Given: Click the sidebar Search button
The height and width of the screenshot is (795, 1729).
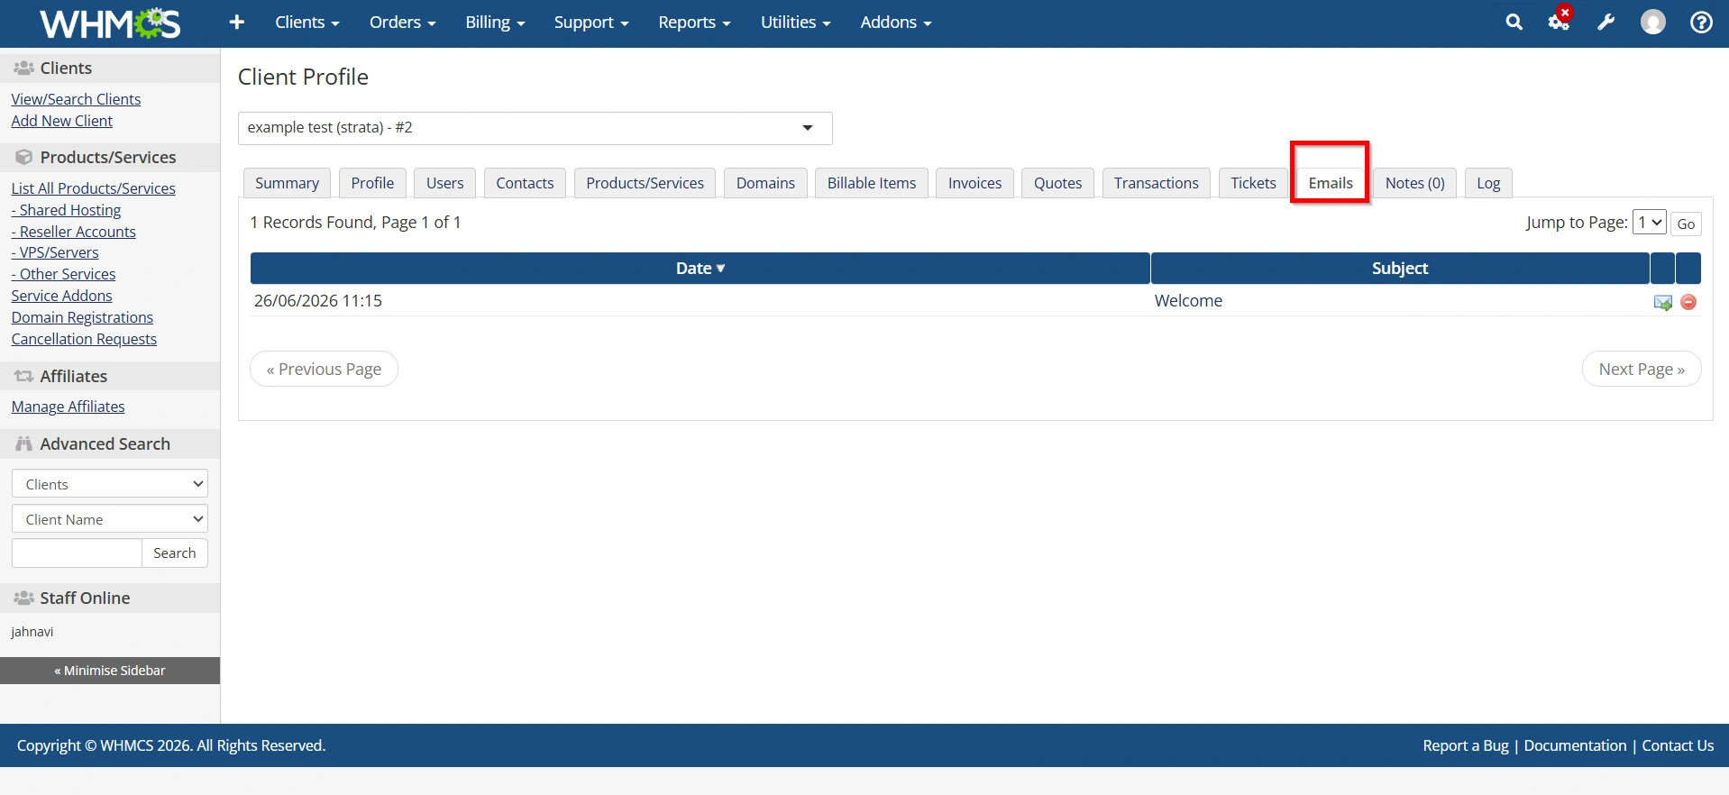Looking at the screenshot, I should click(x=175, y=553).
